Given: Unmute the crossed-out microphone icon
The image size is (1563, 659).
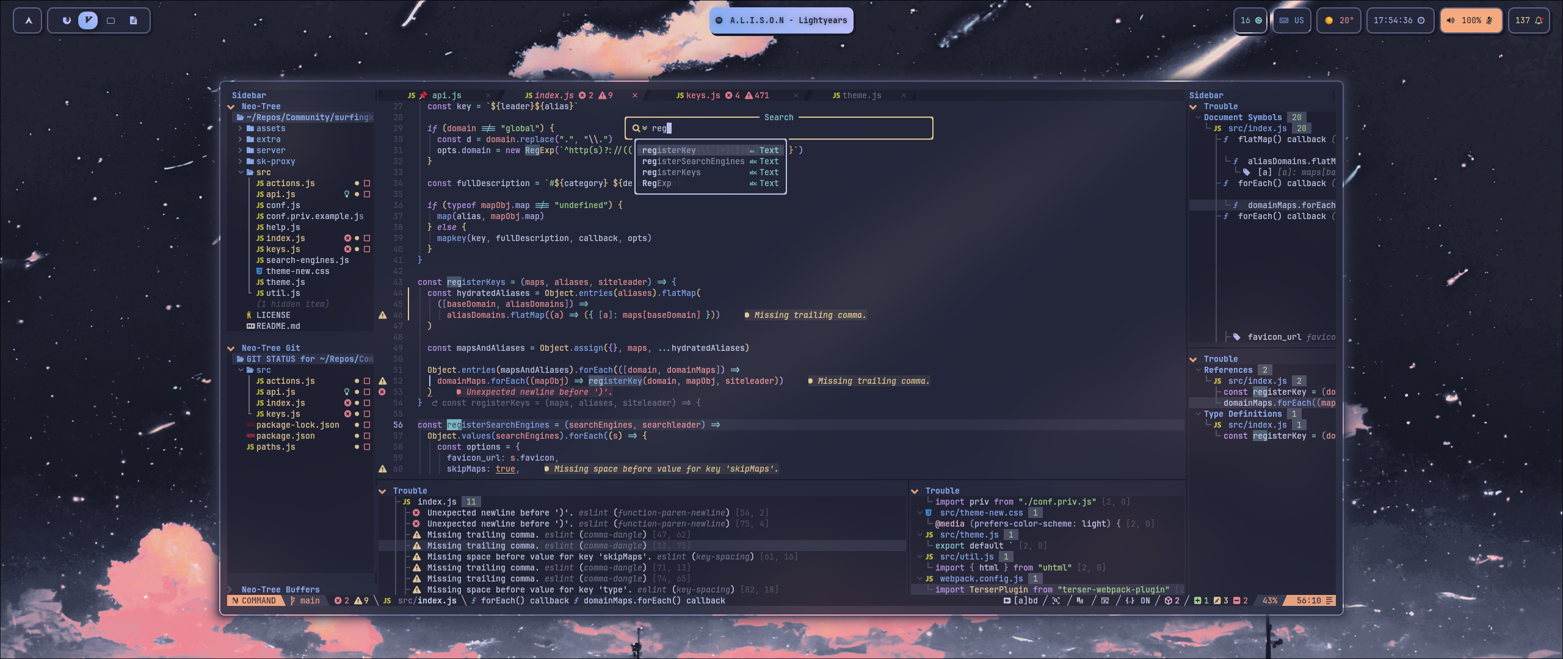Looking at the screenshot, I should pyautogui.click(x=1489, y=20).
